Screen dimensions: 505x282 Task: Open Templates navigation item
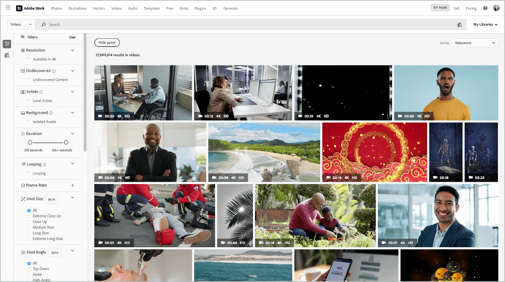[x=151, y=9]
